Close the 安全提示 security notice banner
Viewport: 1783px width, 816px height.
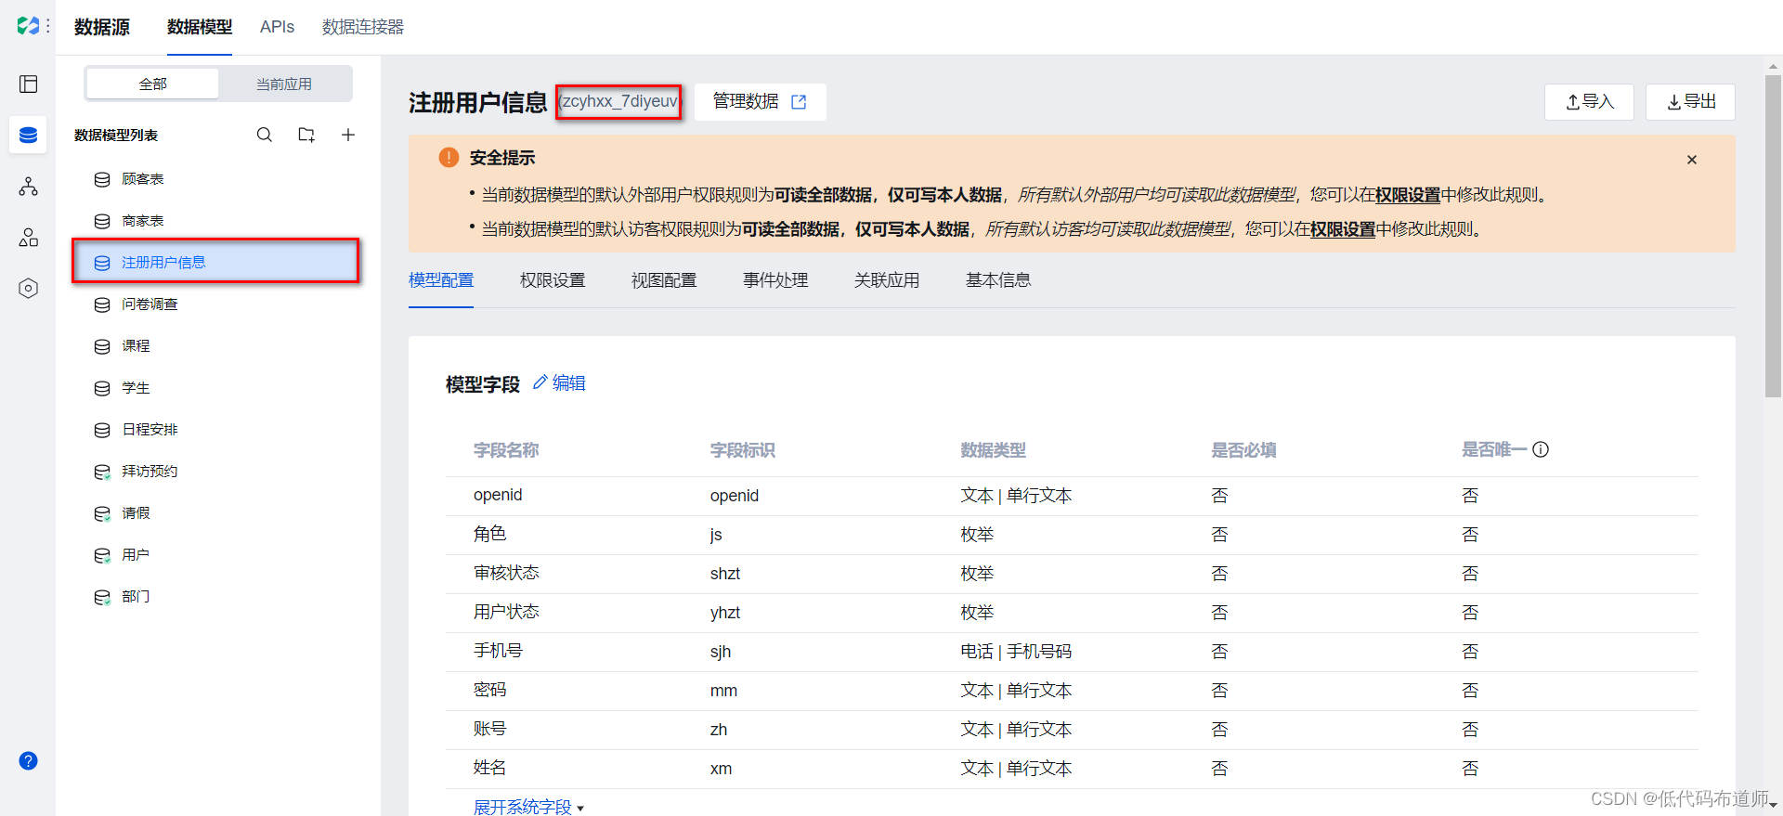1692,160
